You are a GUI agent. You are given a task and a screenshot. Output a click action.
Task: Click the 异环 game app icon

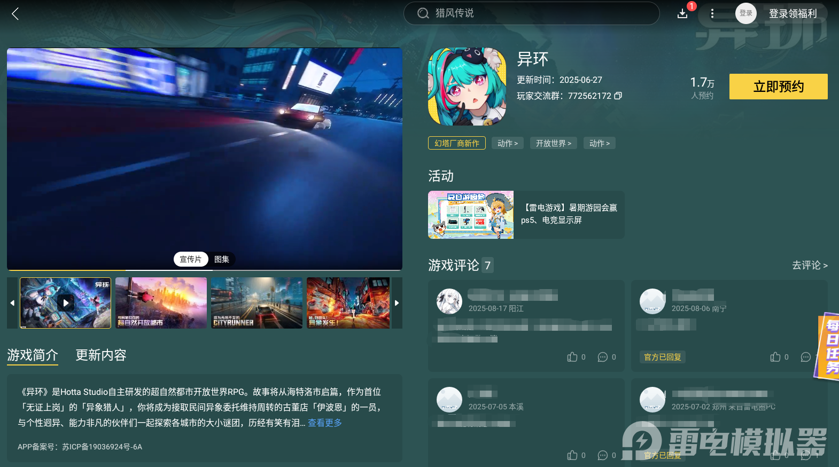click(467, 87)
